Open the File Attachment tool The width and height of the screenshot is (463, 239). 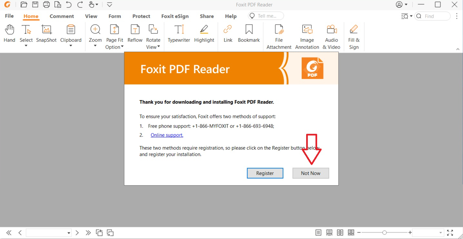(x=279, y=37)
